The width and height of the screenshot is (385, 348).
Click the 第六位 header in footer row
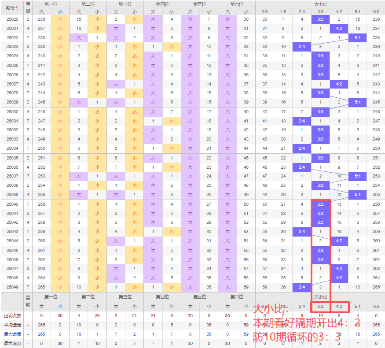[237, 297]
